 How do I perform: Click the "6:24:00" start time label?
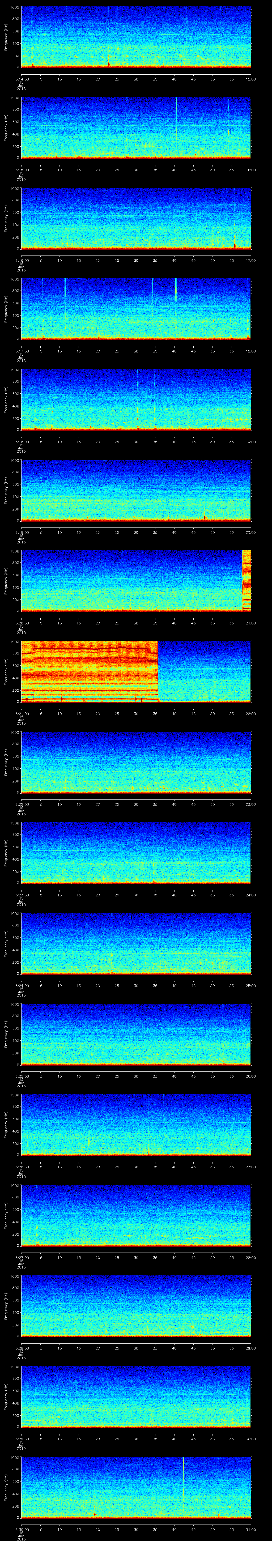[x=22, y=985]
